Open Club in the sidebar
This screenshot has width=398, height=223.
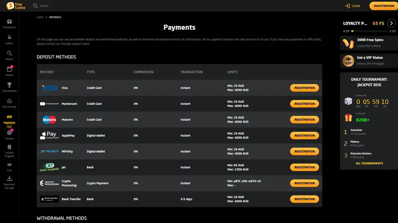[x=10, y=167]
